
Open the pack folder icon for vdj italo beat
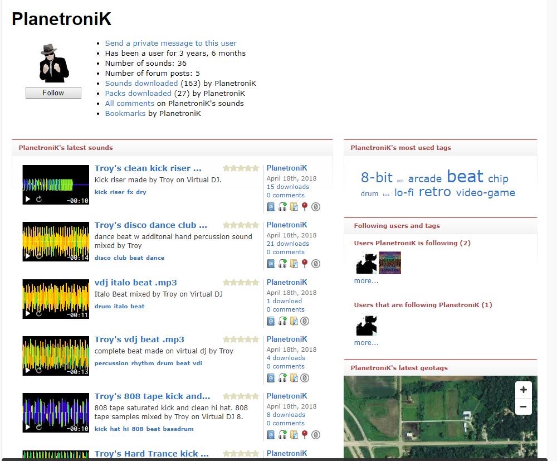[294, 321]
